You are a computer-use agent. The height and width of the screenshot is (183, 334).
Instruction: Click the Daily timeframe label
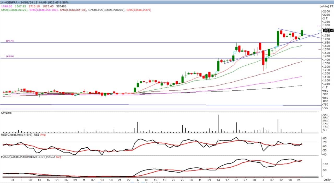(x=327, y=180)
